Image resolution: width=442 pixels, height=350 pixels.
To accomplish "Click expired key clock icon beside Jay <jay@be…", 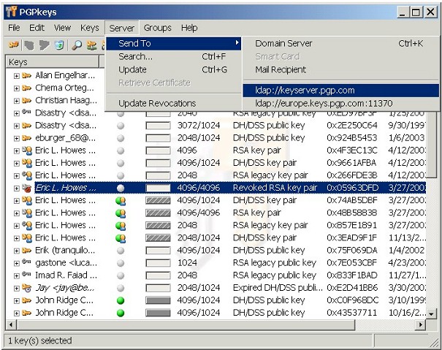I will click(x=27, y=288).
